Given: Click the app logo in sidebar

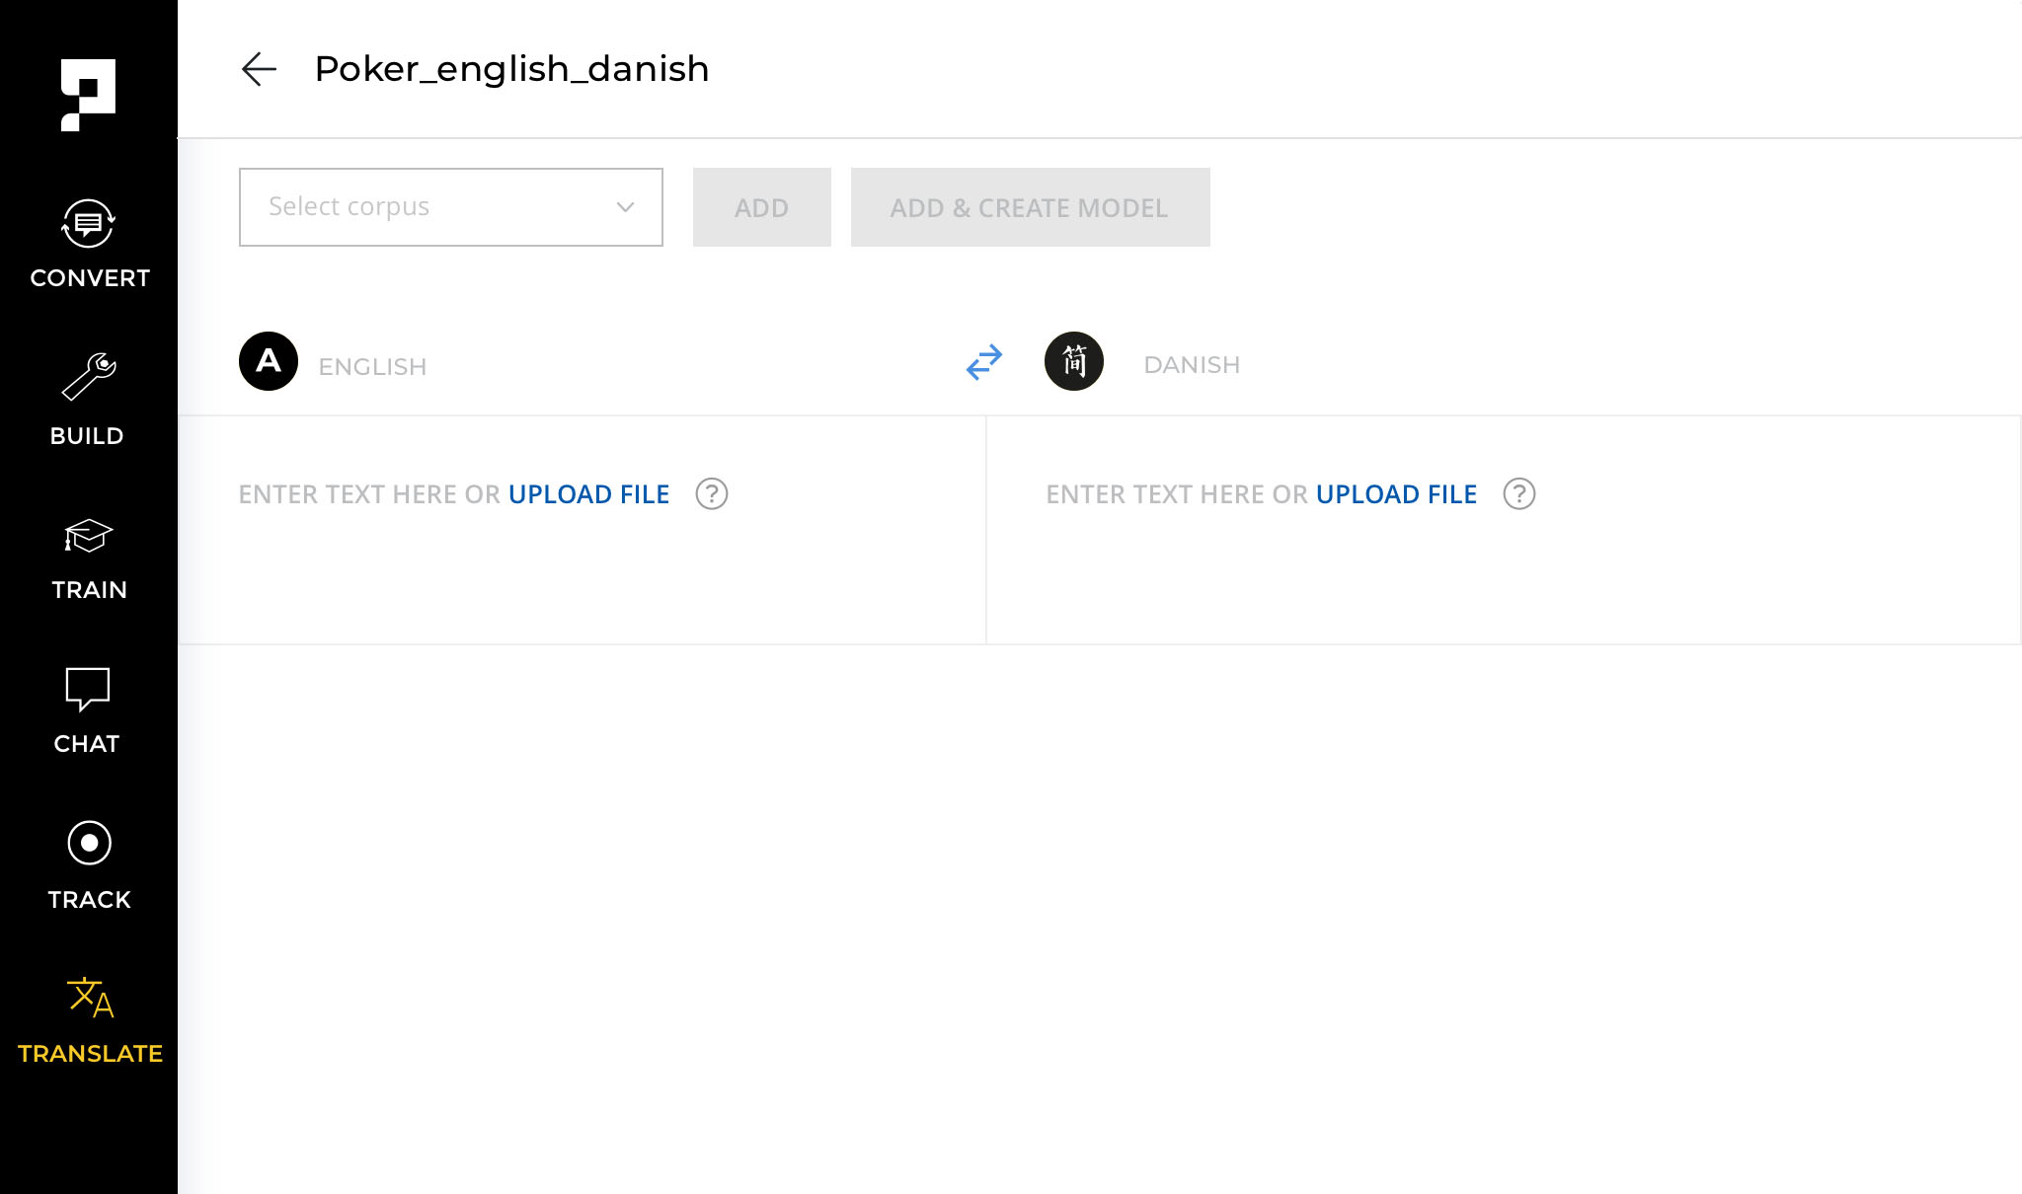Looking at the screenshot, I should (88, 95).
